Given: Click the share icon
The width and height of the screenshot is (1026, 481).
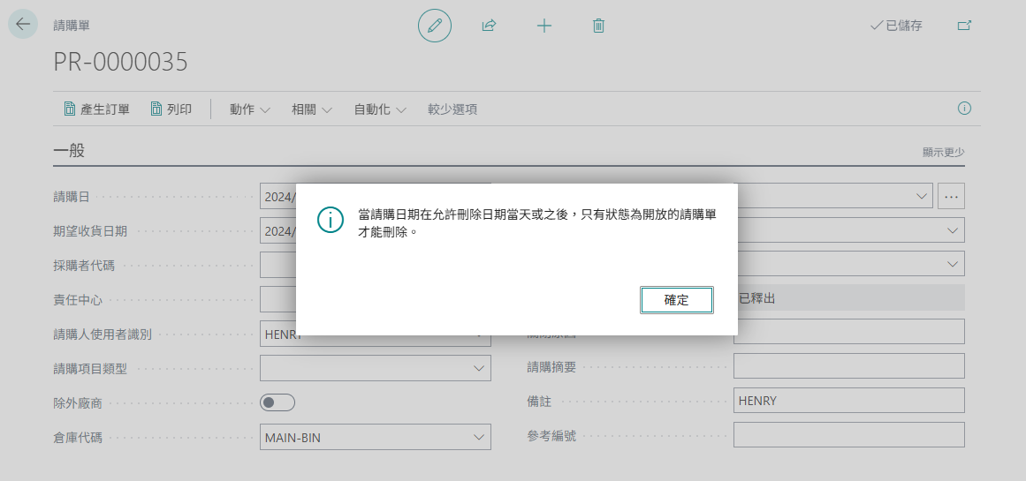Looking at the screenshot, I should click(x=489, y=26).
